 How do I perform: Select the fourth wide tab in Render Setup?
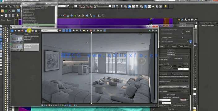pyautogui.click(x=184, y=46)
